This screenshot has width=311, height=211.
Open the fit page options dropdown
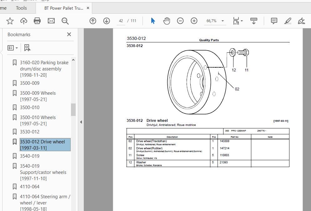click(x=242, y=21)
